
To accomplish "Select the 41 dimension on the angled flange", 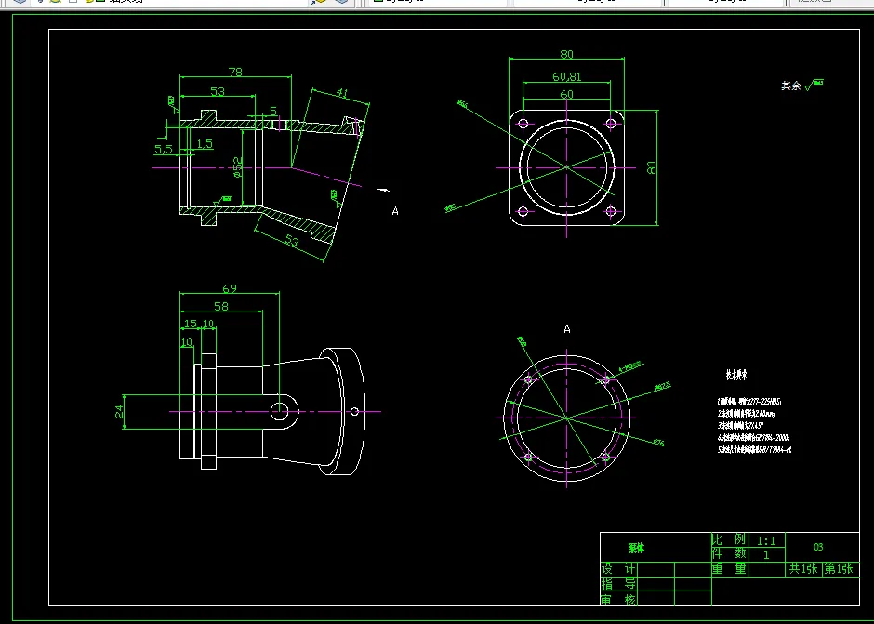I will pos(341,93).
